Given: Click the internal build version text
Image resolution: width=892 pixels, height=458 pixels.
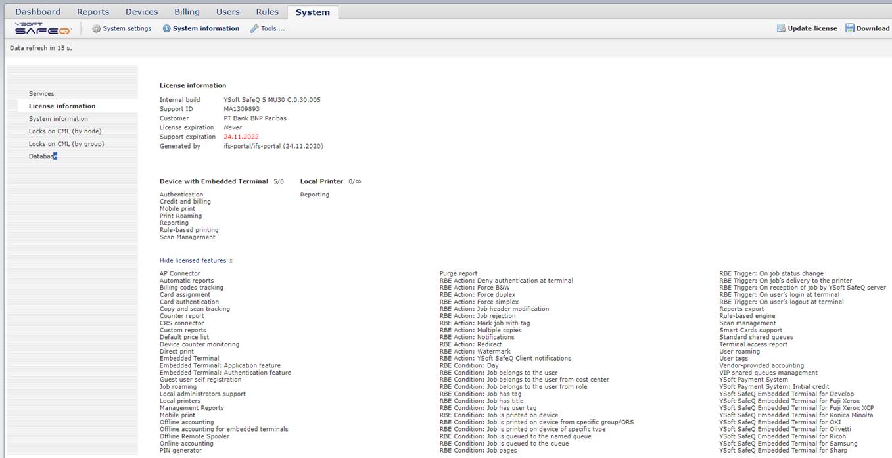Looking at the screenshot, I should 272,100.
